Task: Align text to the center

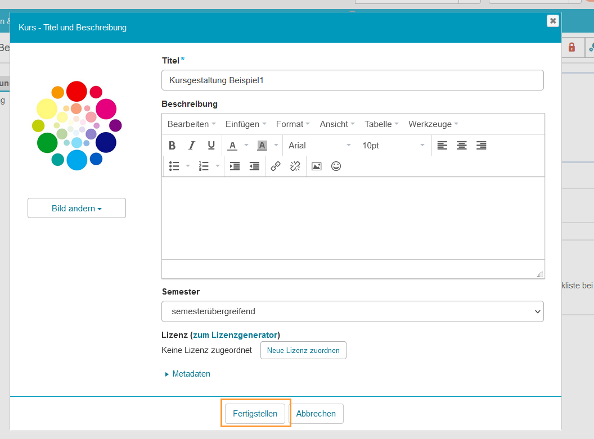Action: (462, 146)
